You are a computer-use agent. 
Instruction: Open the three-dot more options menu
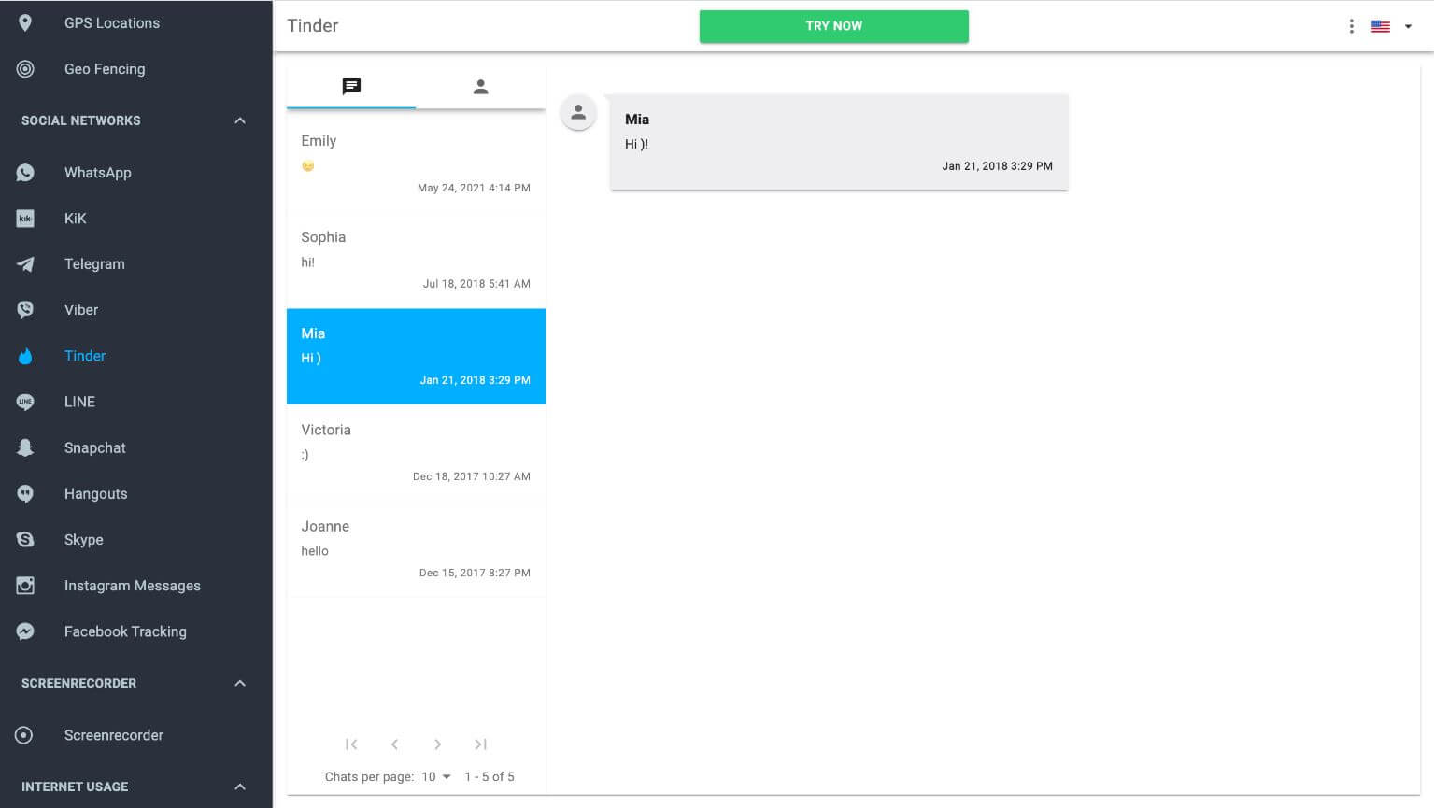pos(1351,26)
